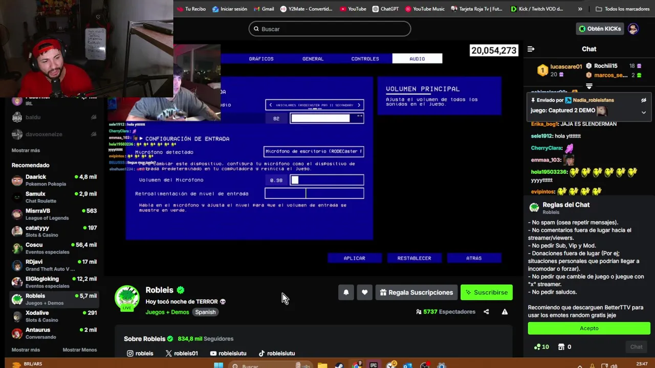Viewport: 655px width, 368px height.
Task: Open davooxeneize offline channel
Action: point(54,134)
